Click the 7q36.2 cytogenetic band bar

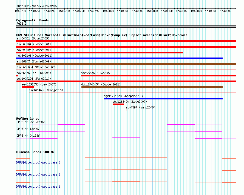[126, 27]
